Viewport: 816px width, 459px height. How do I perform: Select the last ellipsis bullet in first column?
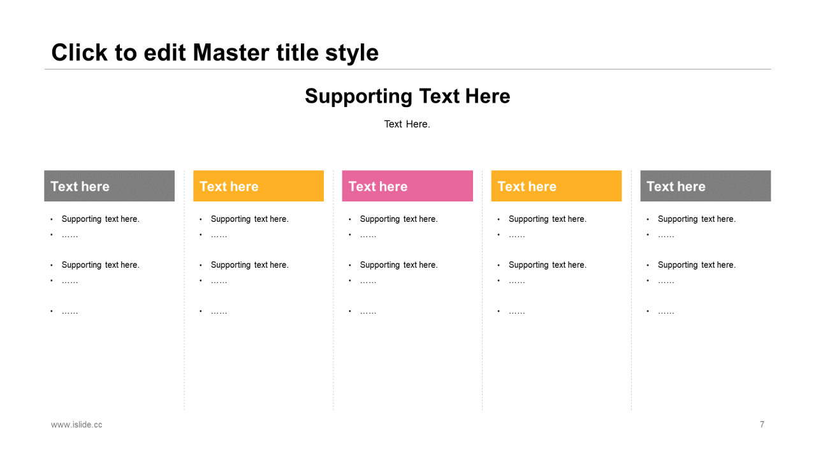[x=69, y=311]
